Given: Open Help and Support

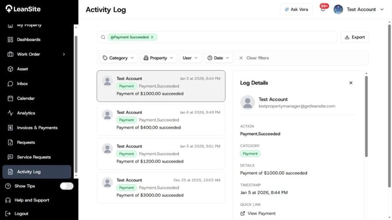Looking at the screenshot, I should (x=32, y=200).
